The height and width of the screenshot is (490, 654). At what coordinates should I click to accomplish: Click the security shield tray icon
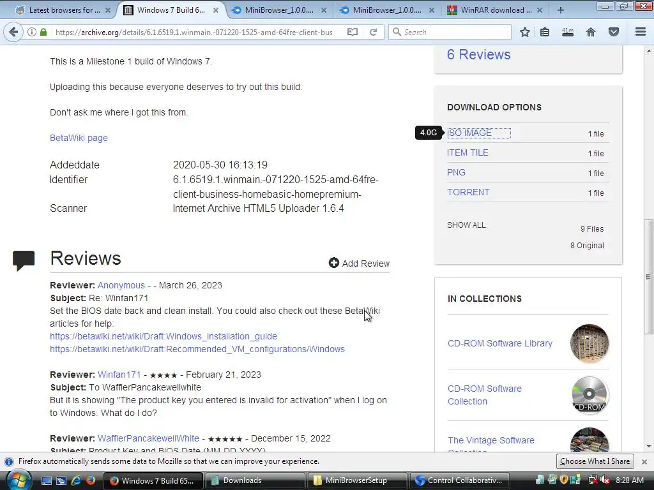(x=564, y=480)
